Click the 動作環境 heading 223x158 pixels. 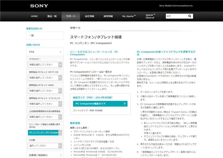(x=75, y=123)
